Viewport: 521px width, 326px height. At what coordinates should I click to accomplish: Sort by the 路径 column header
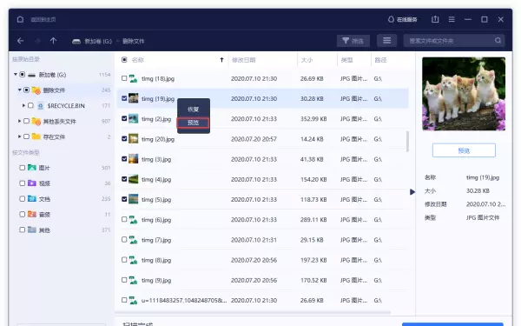[380, 60]
